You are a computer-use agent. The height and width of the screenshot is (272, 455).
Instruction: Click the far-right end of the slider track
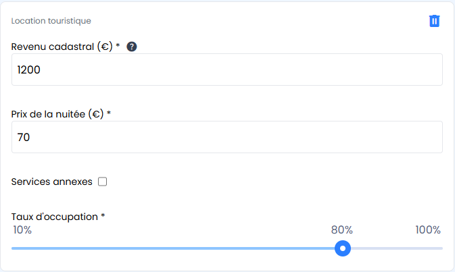(x=441, y=248)
